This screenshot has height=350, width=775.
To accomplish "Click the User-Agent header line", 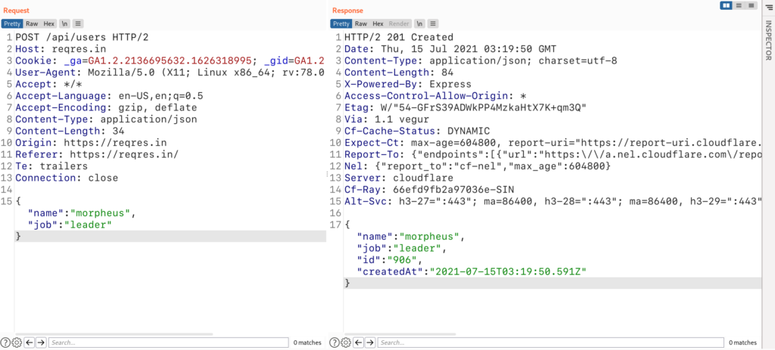I will [170, 73].
